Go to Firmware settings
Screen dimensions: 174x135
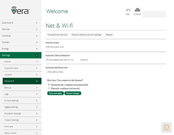click(x=20, y=126)
